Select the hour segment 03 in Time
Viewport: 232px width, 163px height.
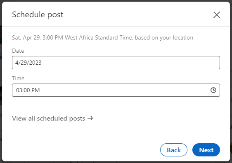pos(19,90)
